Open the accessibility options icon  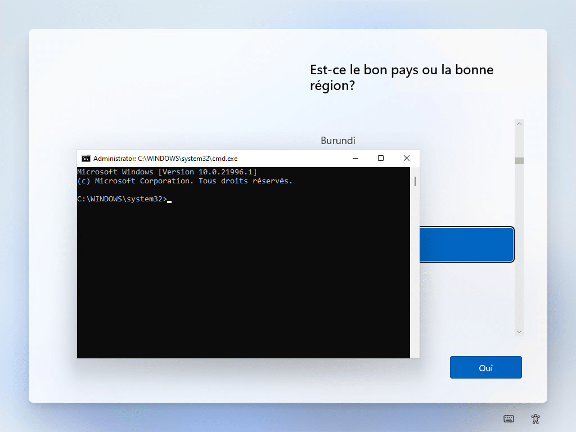point(535,418)
